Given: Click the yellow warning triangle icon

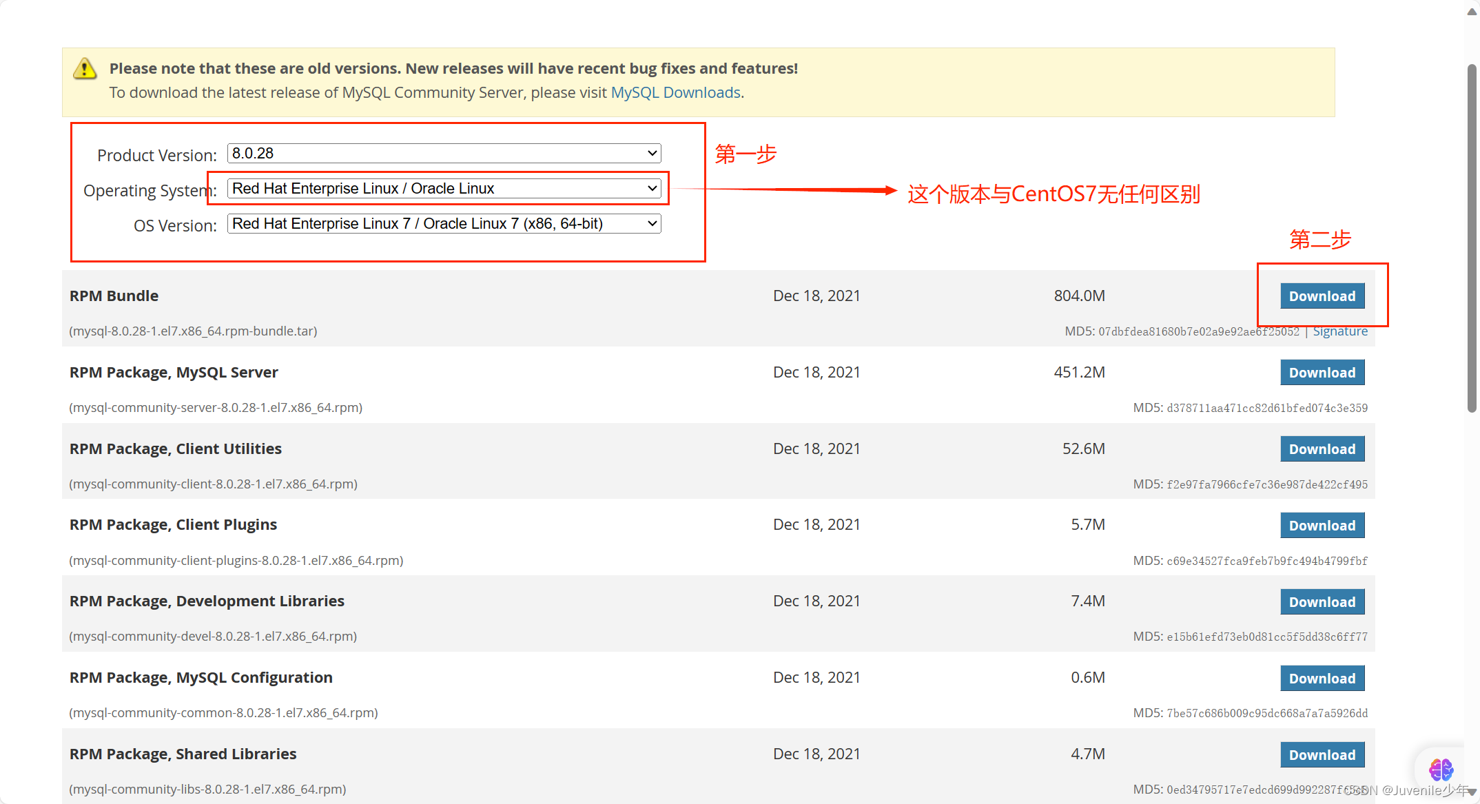Looking at the screenshot, I should click(x=85, y=69).
